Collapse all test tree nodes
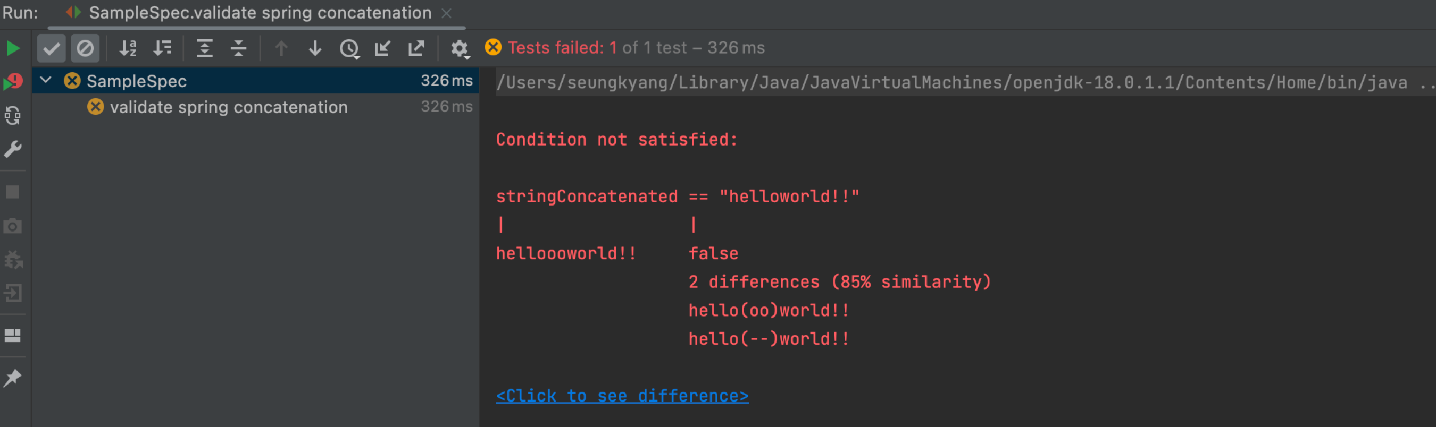Viewport: 1436px width, 427px height. pos(239,48)
